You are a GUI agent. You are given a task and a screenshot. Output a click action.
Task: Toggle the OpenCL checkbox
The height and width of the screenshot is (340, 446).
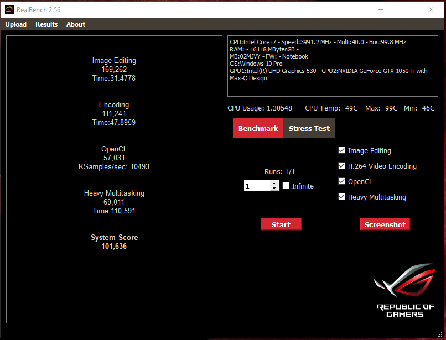(x=341, y=181)
